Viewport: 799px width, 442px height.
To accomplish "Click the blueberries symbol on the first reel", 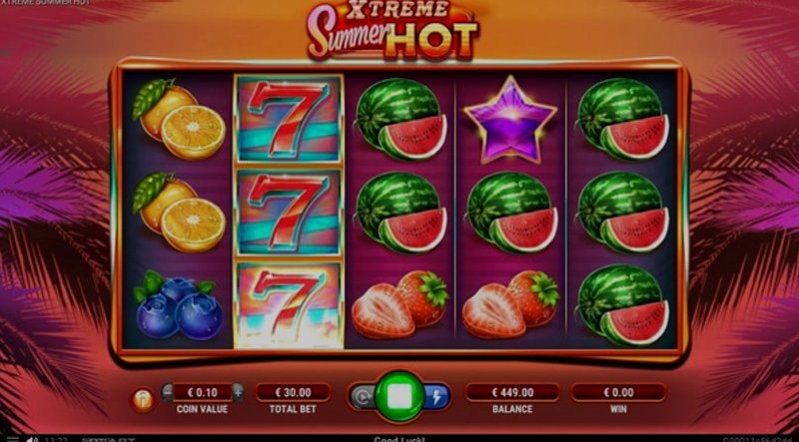I will [x=178, y=305].
